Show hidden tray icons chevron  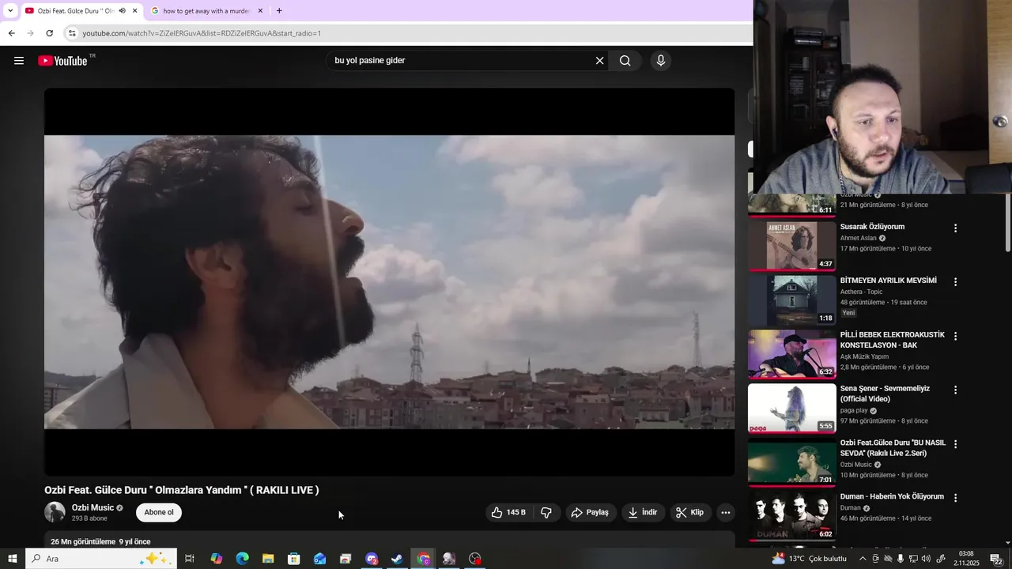pyautogui.click(x=863, y=559)
